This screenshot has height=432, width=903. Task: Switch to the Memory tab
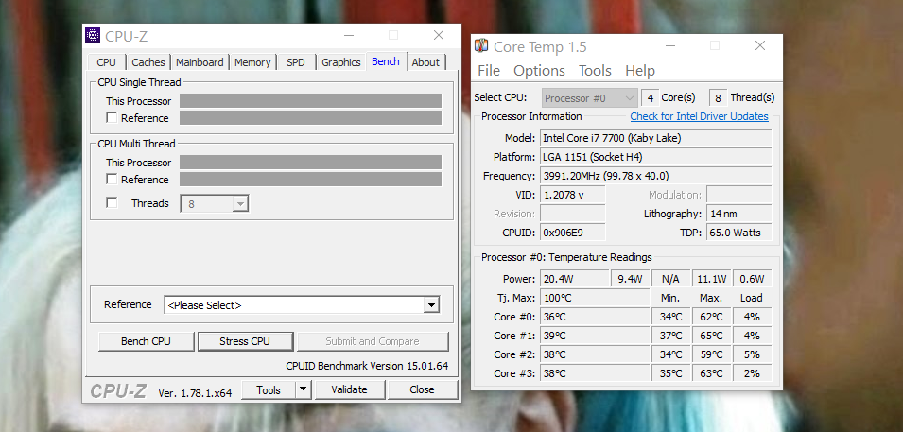252,62
